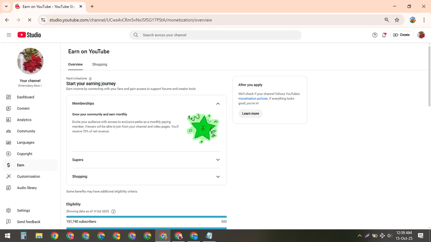This screenshot has height=242, width=431.
Task: Open a new browser tab
Action: point(92,6)
